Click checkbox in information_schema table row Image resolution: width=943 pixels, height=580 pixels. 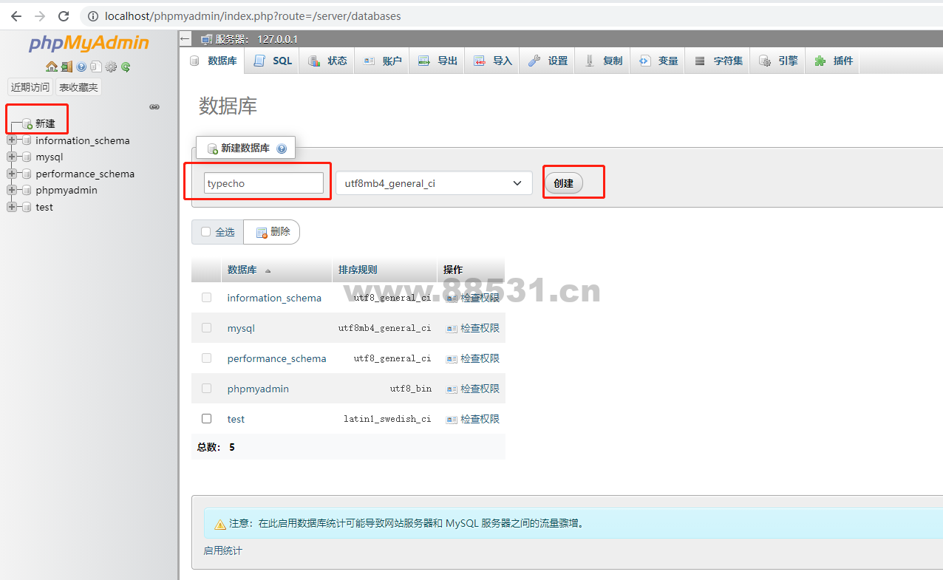(x=206, y=297)
